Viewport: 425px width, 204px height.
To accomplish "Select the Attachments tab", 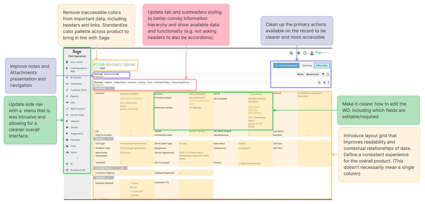I will tap(111, 74).
